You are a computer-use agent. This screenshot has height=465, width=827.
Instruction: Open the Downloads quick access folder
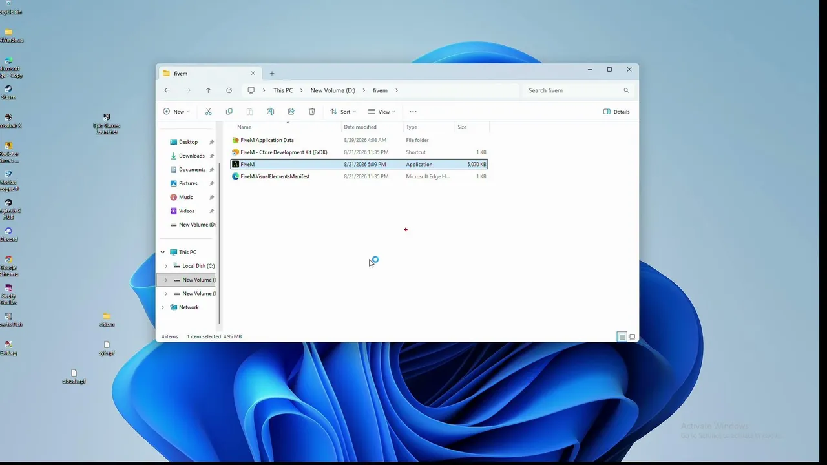pyautogui.click(x=192, y=156)
